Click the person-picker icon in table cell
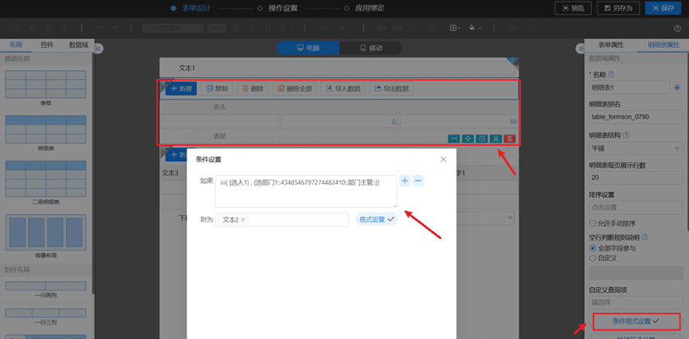This screenshot has height=339, width=689. 393,122
